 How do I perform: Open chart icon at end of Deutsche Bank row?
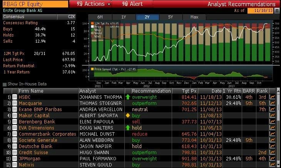click(272, 146)
